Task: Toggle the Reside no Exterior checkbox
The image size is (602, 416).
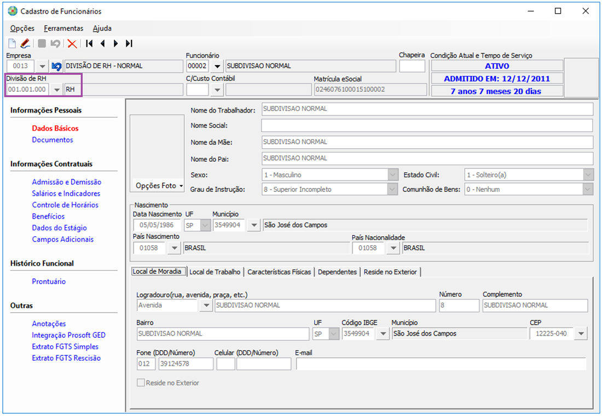Action: tap(141, 383)
